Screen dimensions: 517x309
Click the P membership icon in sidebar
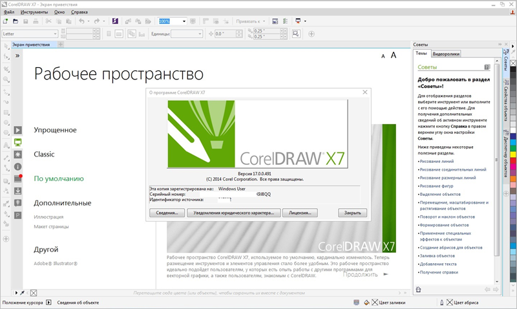coord(18,215)
